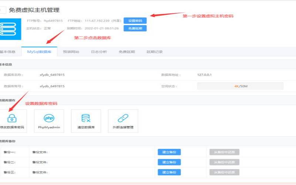296x185 pixels.
Task: Select the 清空数据库 icon
Action: [x=86, y=118]
